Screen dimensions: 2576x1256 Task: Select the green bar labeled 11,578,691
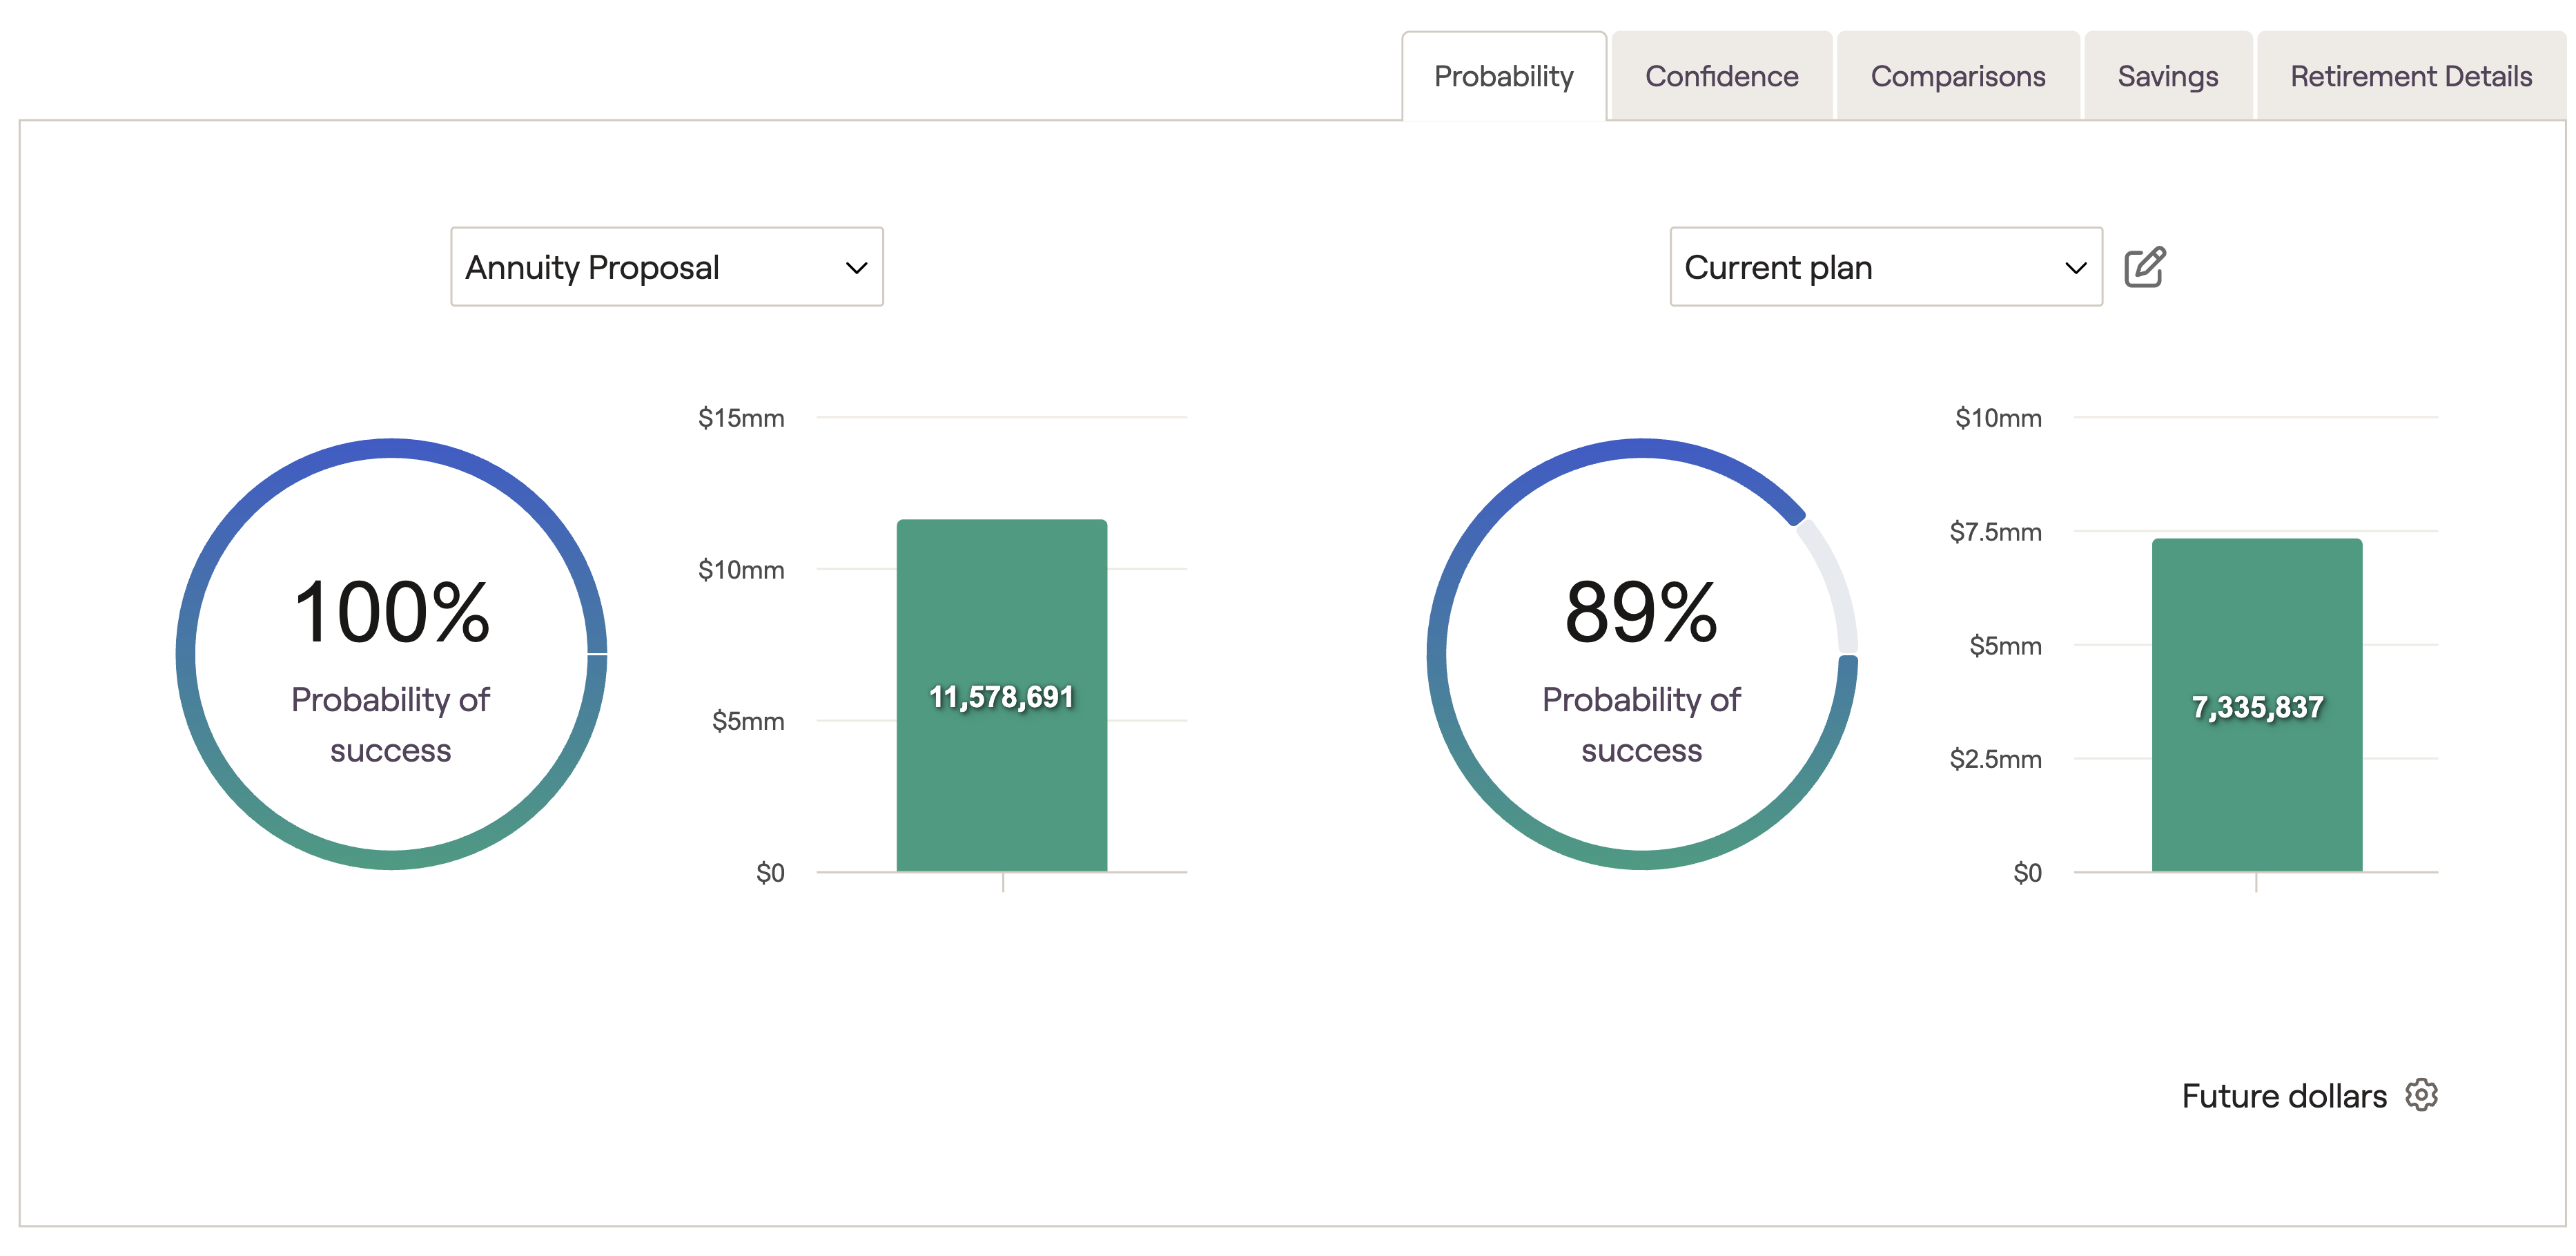1002,696
